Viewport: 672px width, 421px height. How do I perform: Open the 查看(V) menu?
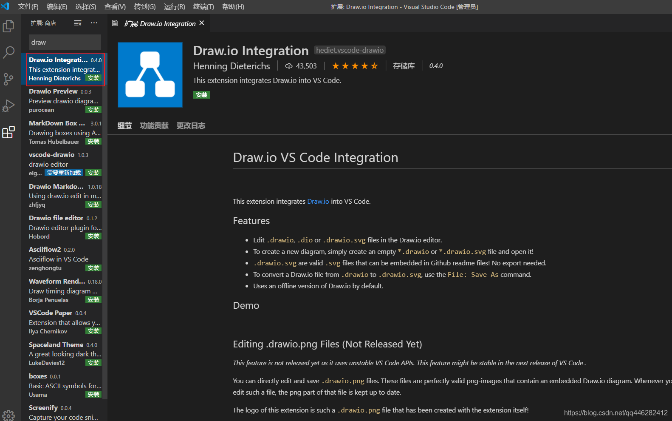click(115, 7)
